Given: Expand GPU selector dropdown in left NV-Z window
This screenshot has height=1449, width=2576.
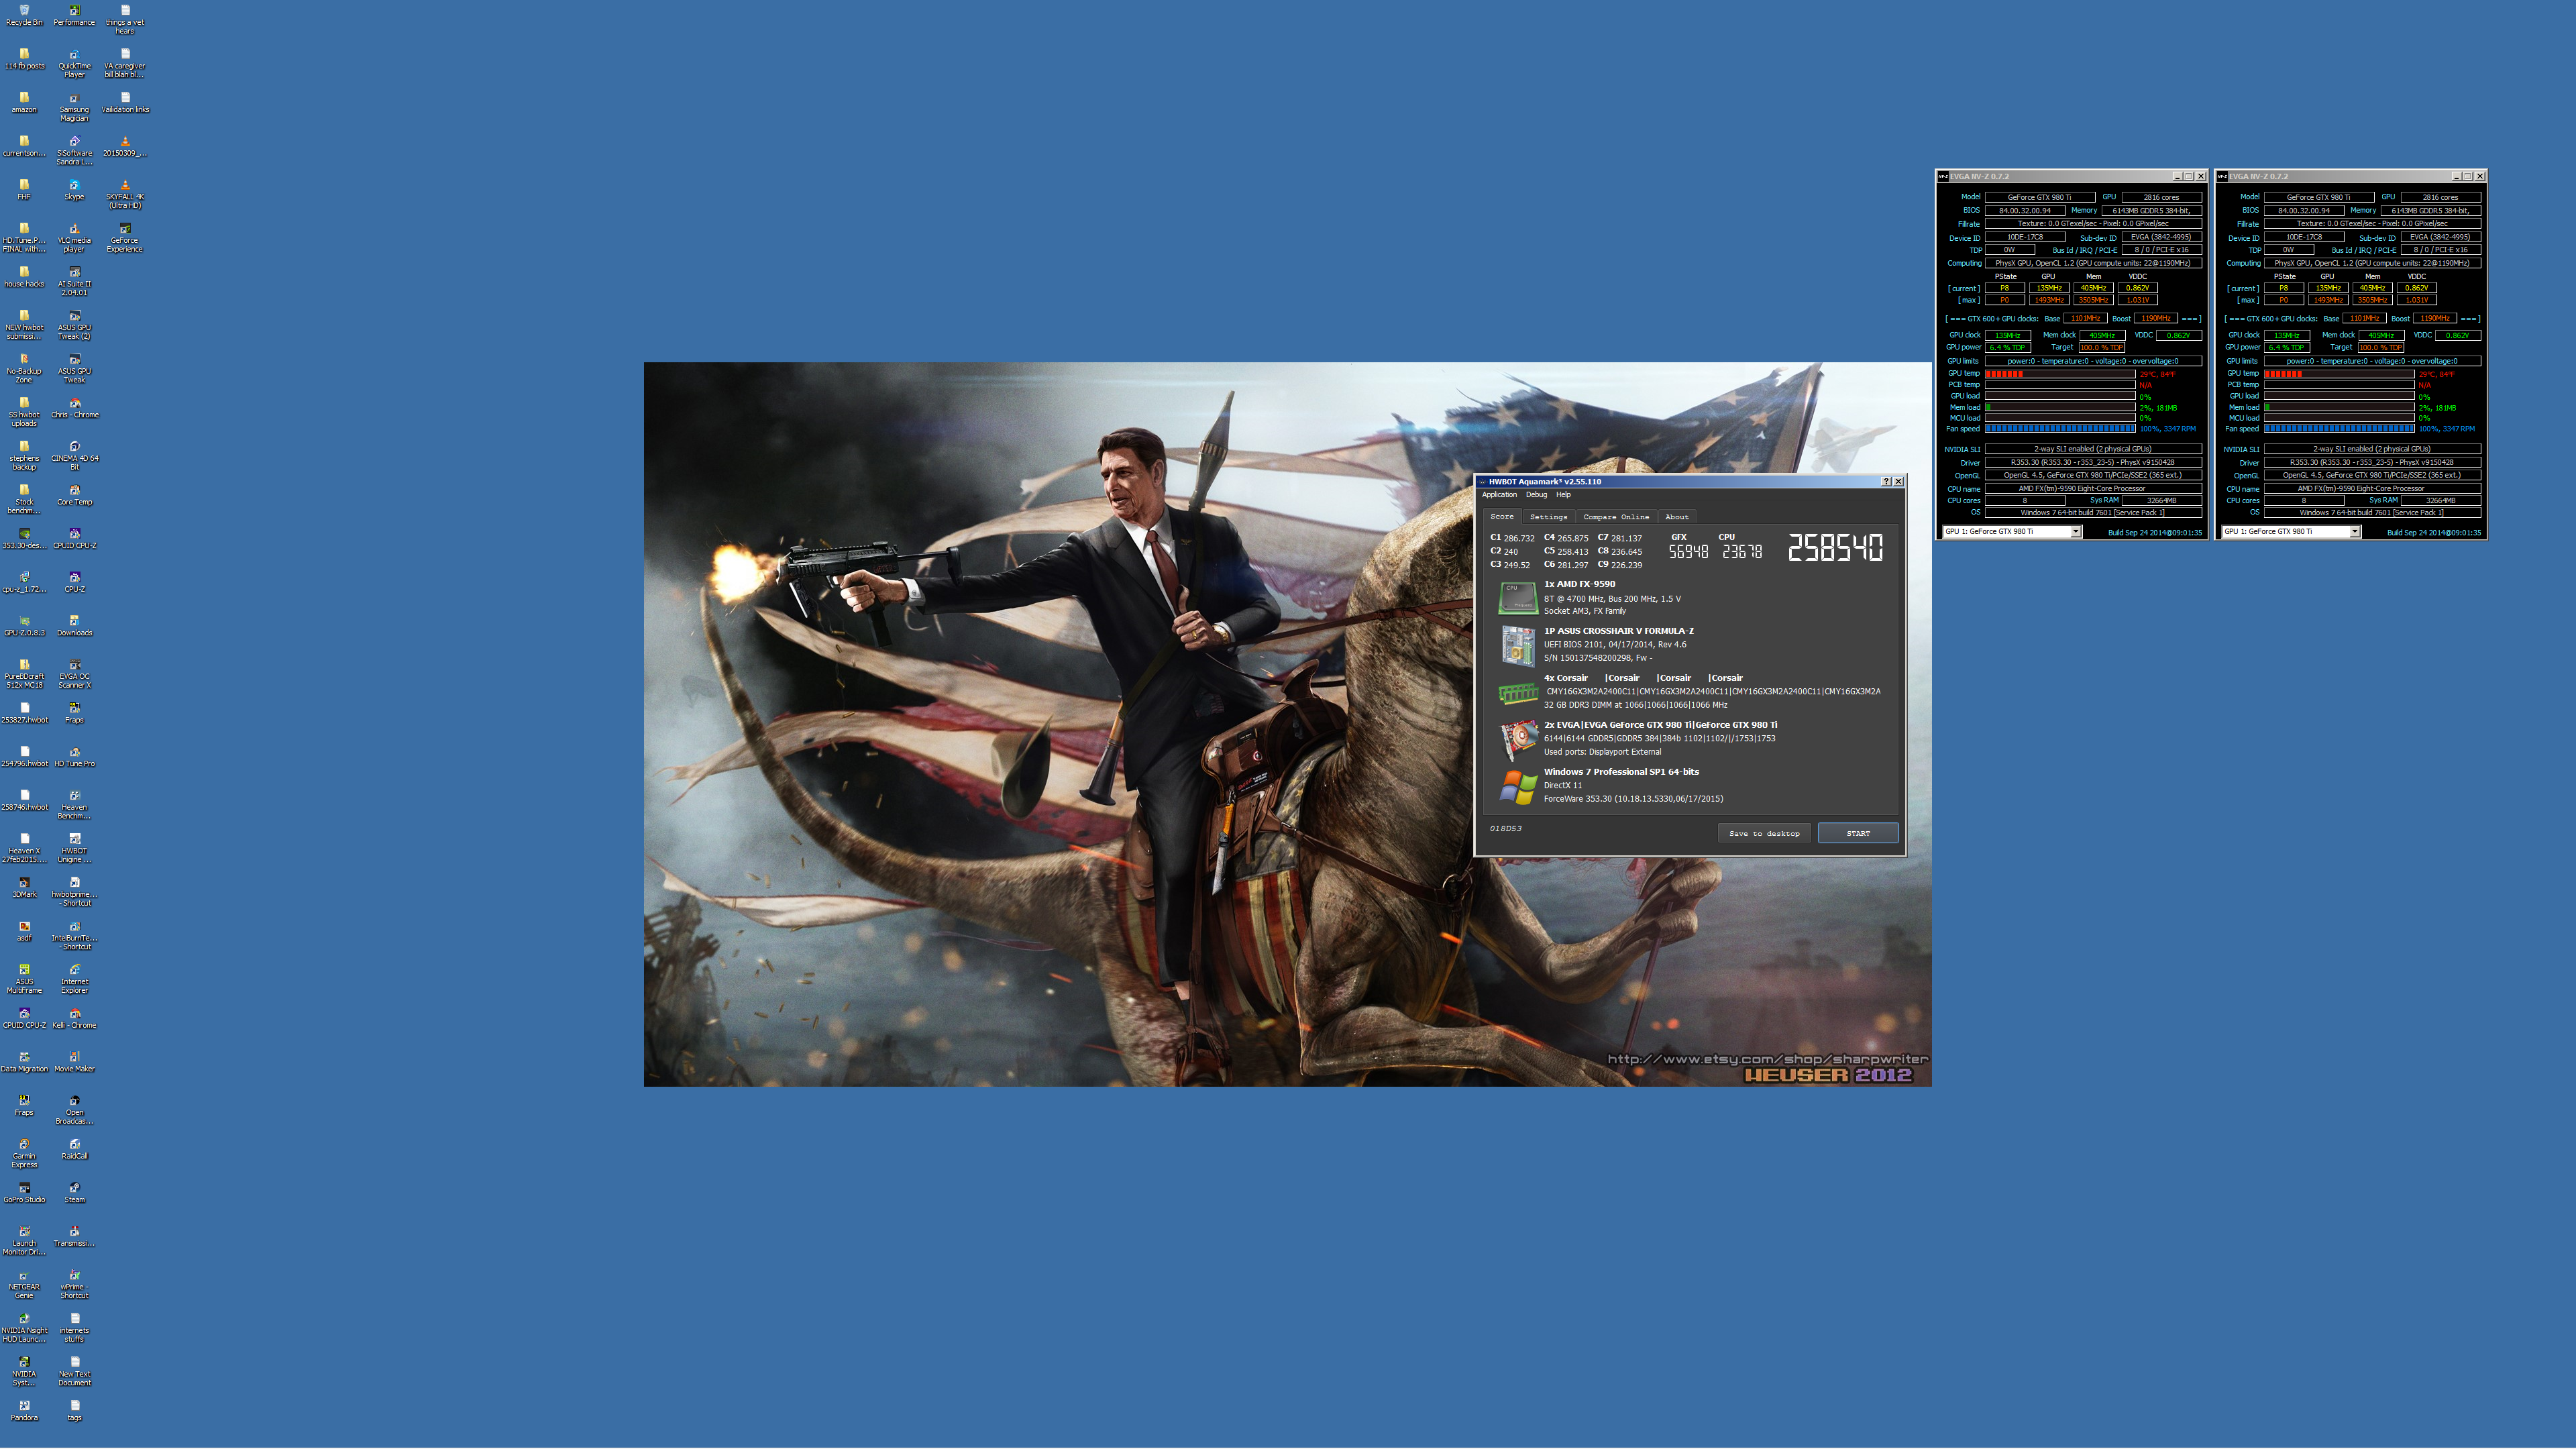Looking at the screenshot, I should pos(2075,532).
